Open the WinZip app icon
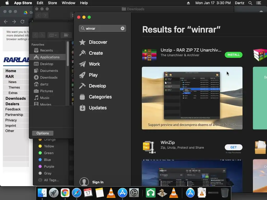The height and width of the screenshot is (200, 267). [149, 147]
